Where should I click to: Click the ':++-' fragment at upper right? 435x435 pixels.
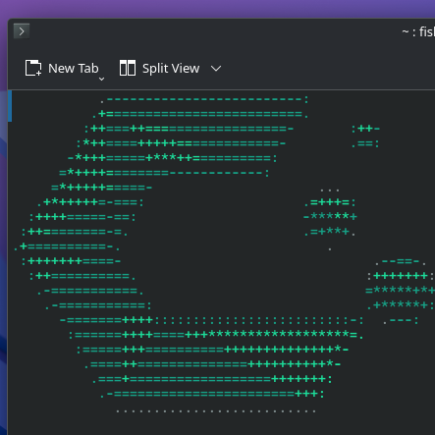pos(366,129)
